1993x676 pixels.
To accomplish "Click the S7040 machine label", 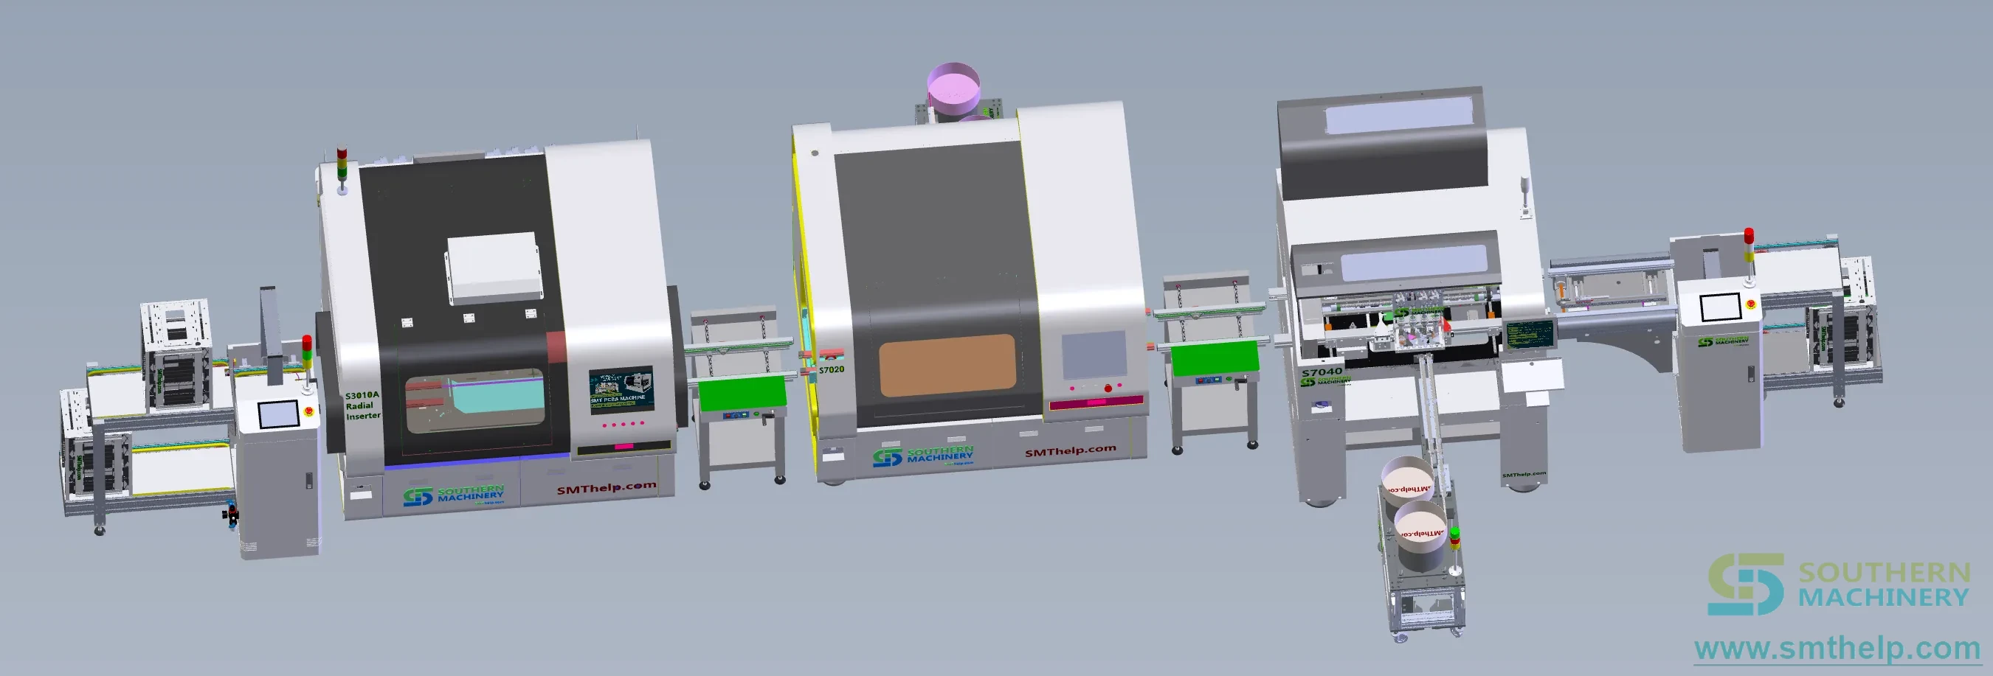I will (x=1322, y=372).
